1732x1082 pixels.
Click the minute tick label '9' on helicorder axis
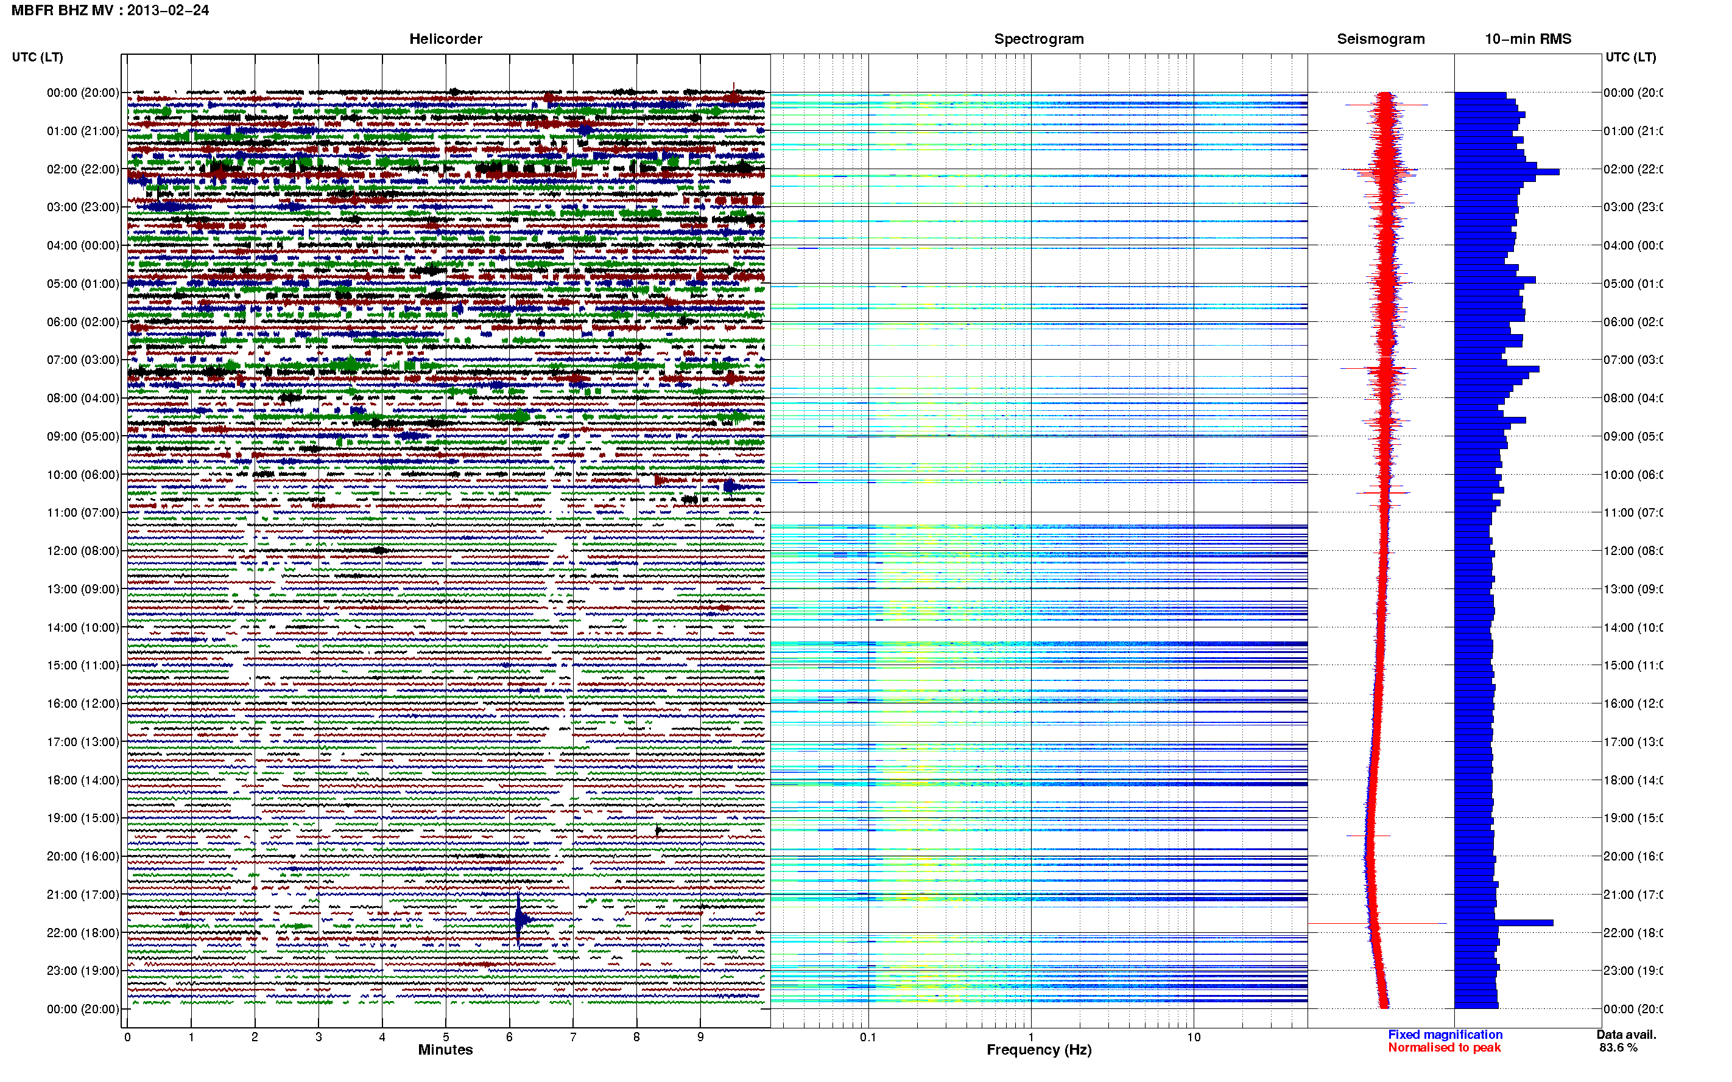[x=700, y=1037]
